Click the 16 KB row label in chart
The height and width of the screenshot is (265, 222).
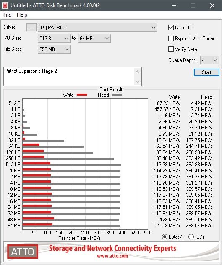click(14, 134)
